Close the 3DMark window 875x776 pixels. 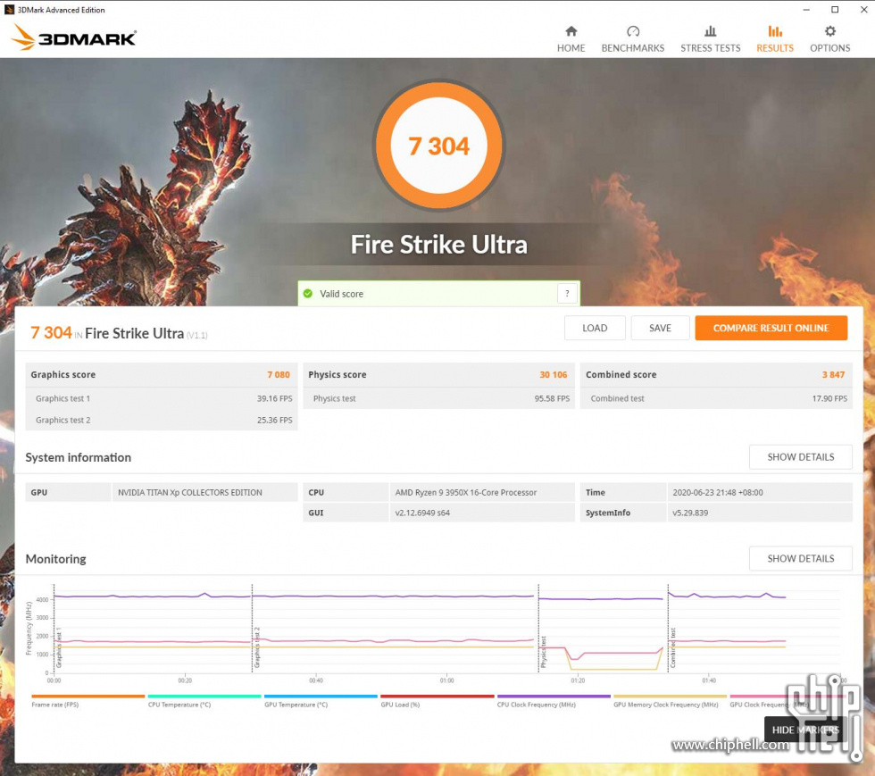[x=863, y=10]
